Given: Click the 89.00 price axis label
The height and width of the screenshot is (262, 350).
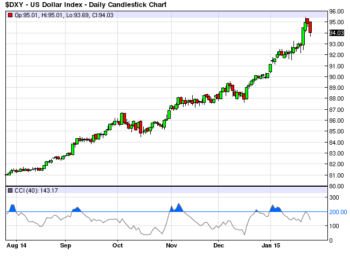Looking at the screenshot, I should pyautogui.click(x=337, y=88).
